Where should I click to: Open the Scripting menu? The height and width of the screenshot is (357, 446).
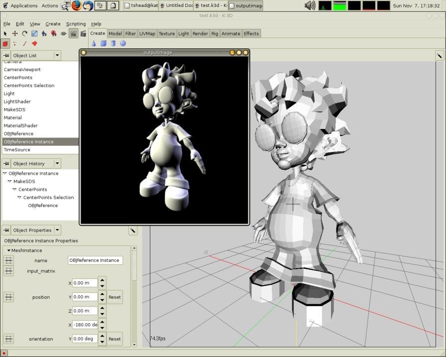76,24
